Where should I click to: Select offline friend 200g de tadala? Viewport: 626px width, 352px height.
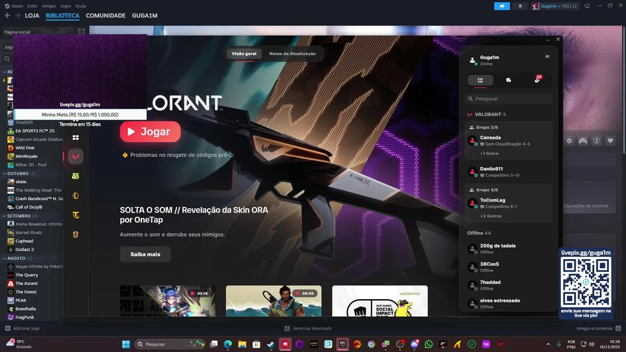(x=509, y=249)
